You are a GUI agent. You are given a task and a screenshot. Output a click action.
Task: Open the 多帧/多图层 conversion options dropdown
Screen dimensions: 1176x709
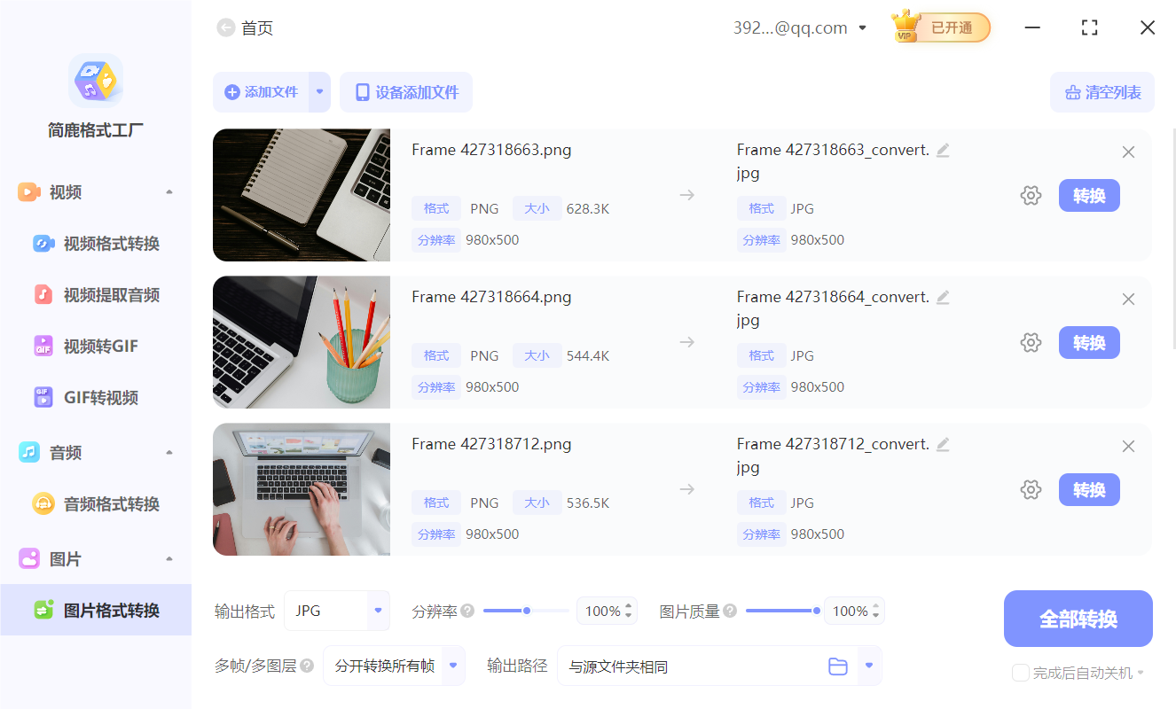[x=394, y=666]
